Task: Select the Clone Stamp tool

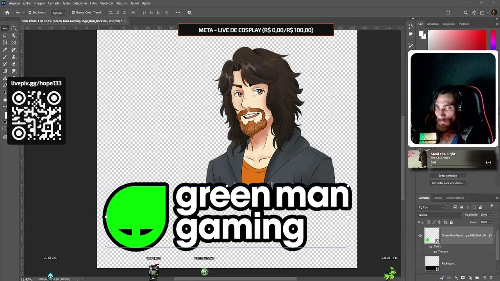Action: pos(14,57)
